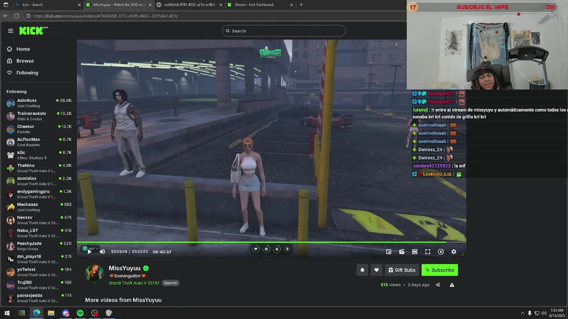Open Nebu_LST channel in Following list

tap(39, 233)
